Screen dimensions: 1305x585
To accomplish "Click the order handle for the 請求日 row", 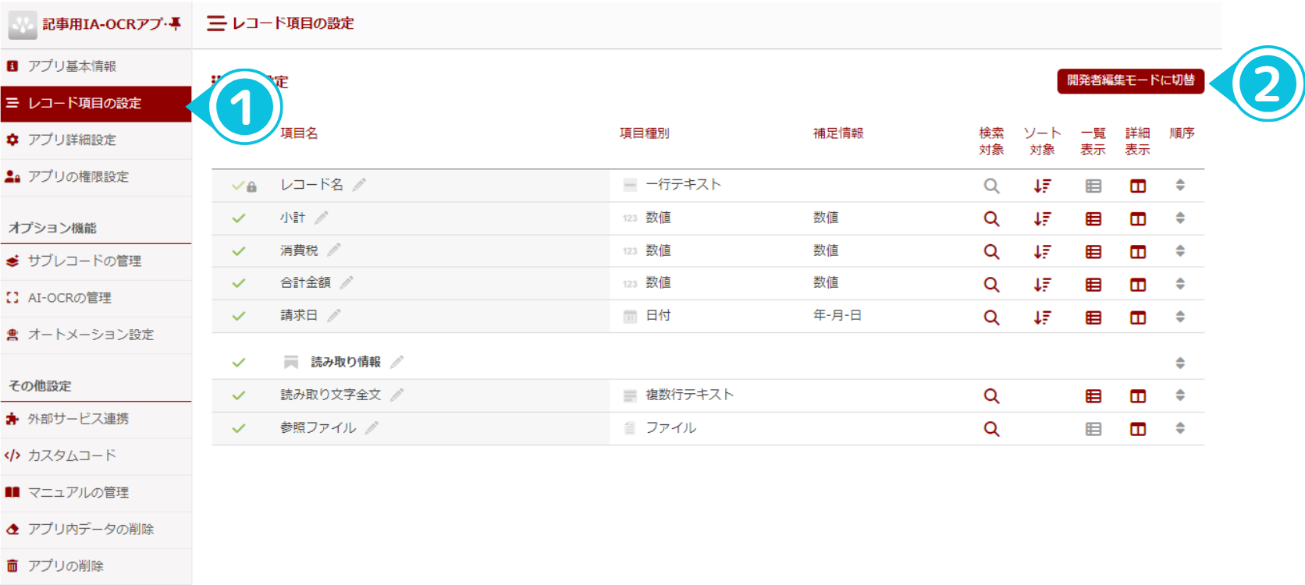I will pos(1180,316).
